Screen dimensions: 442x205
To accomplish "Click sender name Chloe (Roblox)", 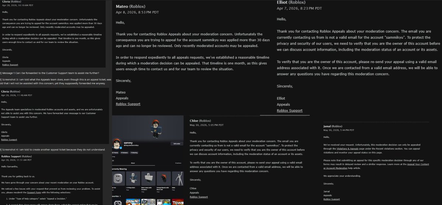I will point(200,121).
